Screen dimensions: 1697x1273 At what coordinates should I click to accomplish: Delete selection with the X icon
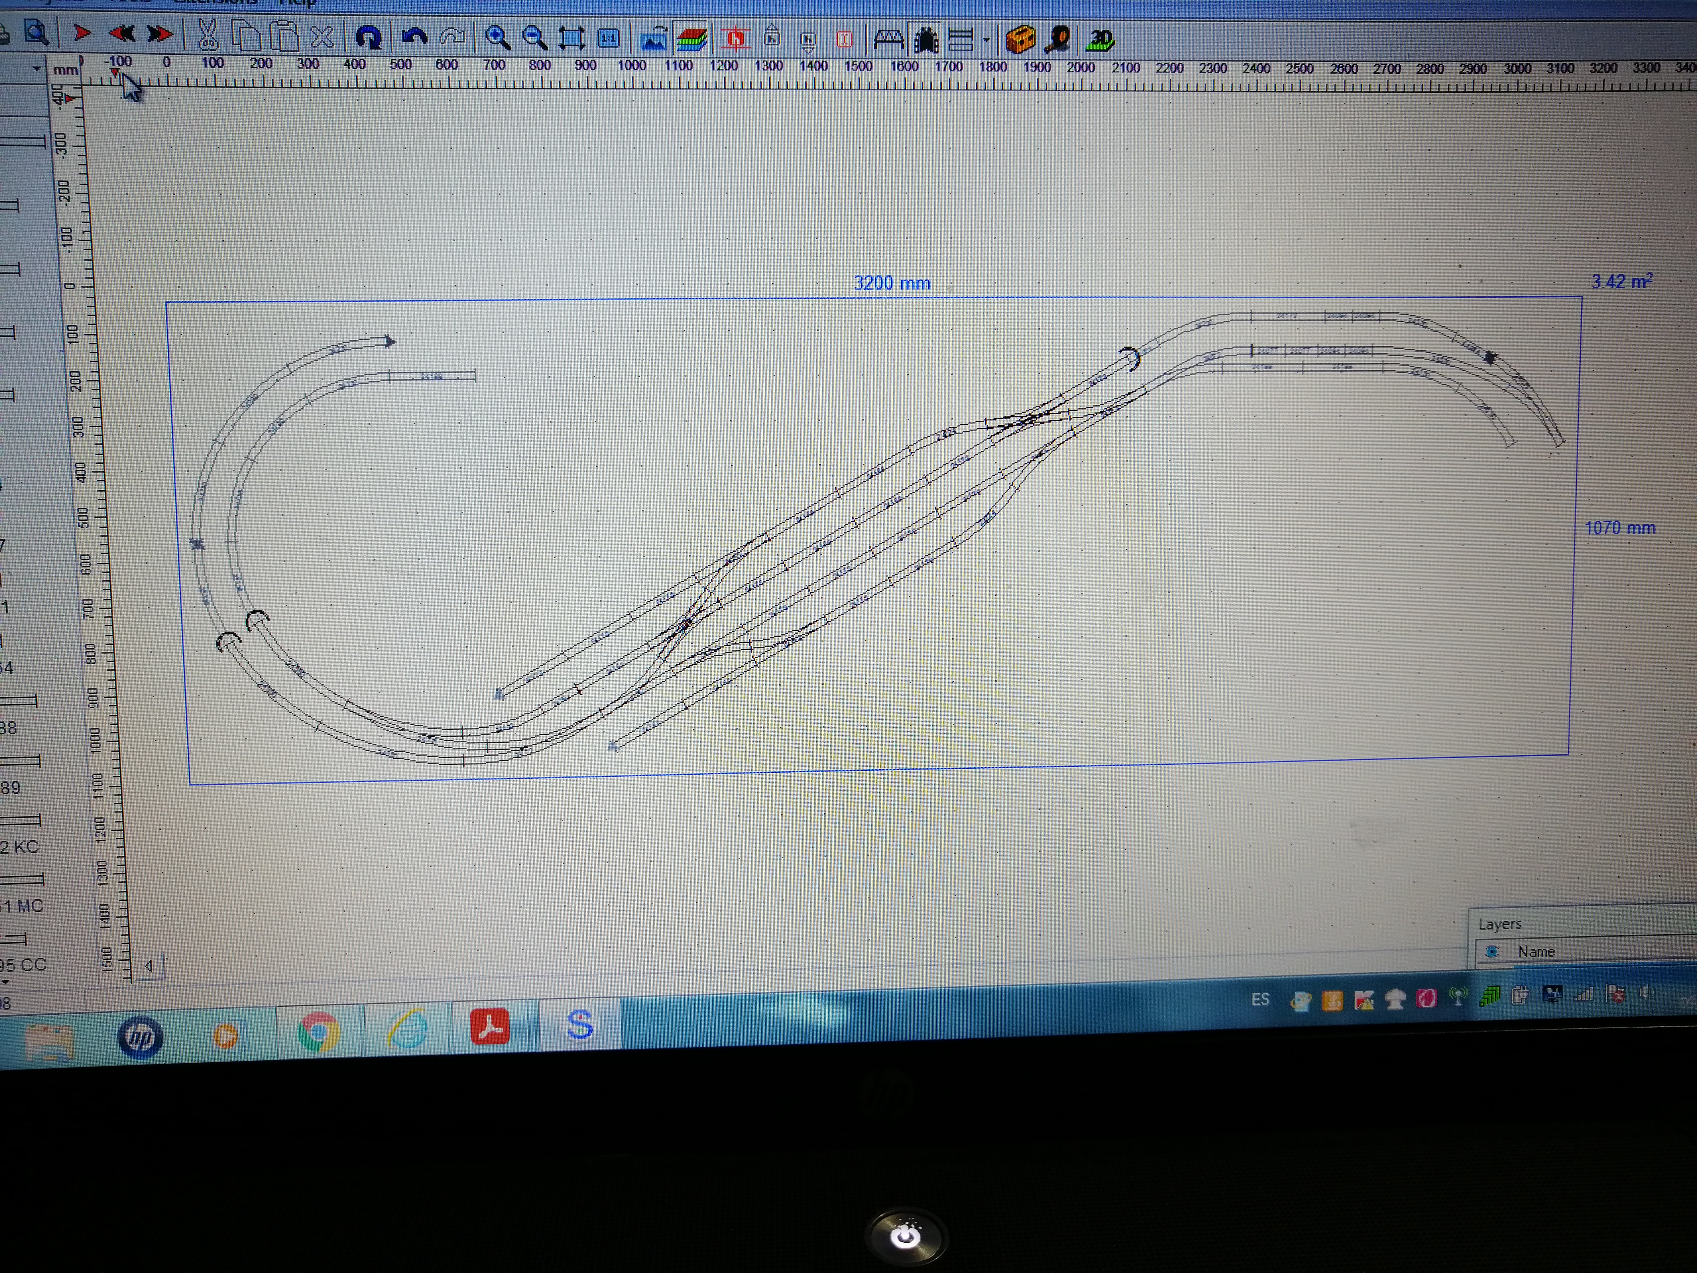tap(323, 36)
